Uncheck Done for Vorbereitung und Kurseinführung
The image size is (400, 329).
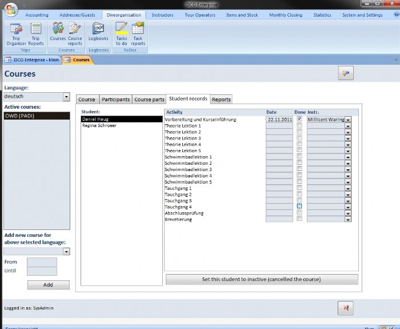click(x=299, y=119)
